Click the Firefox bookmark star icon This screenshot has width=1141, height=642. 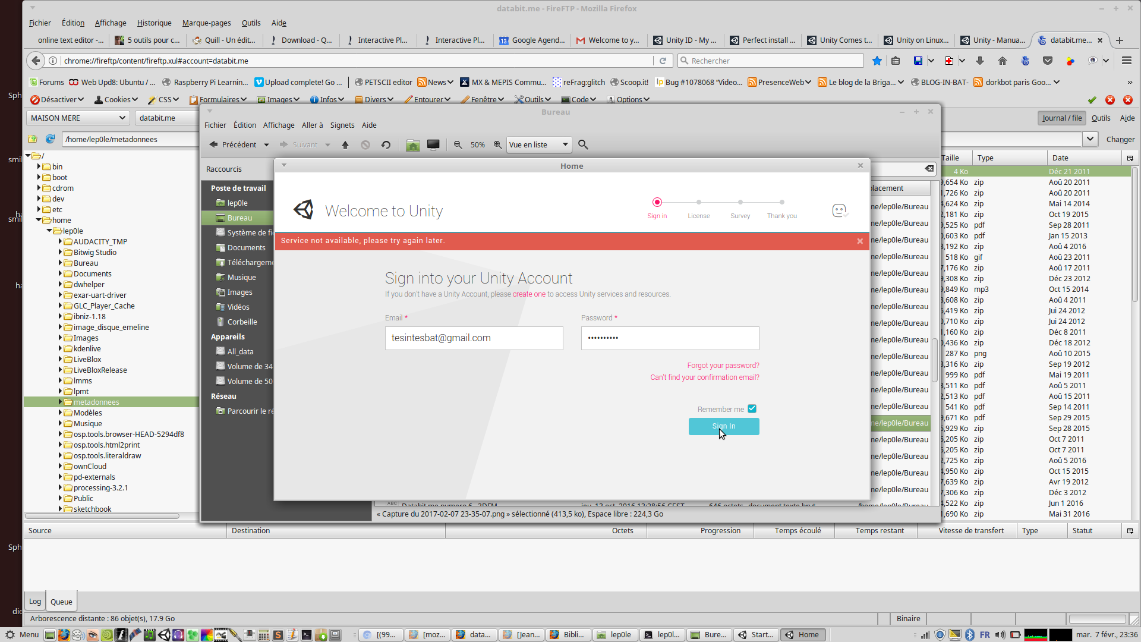click(x=877, y=61)
